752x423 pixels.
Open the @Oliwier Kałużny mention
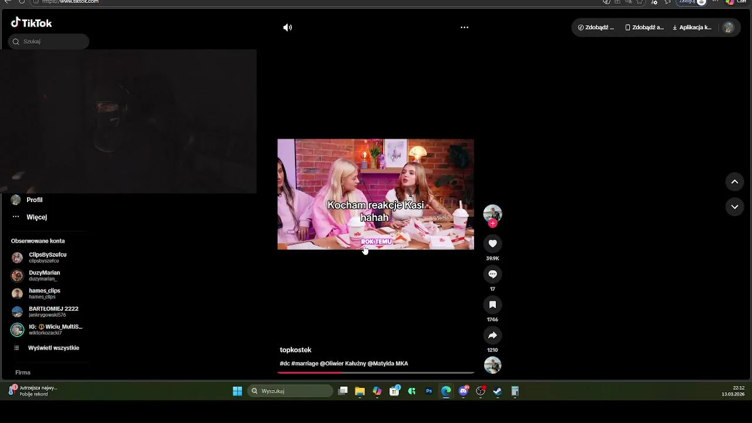[343, 364]
